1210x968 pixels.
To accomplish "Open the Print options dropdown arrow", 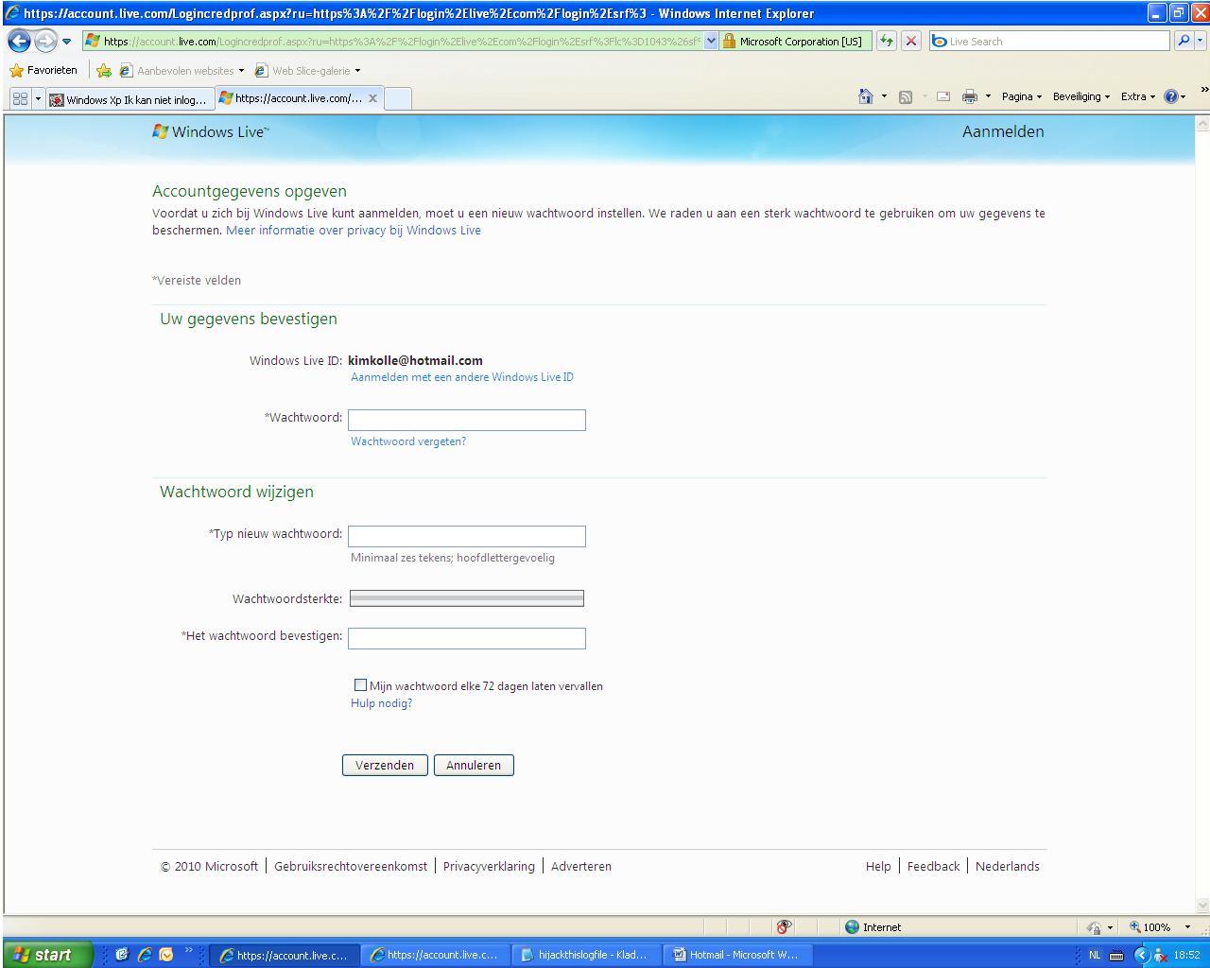I will click(989, 96).
